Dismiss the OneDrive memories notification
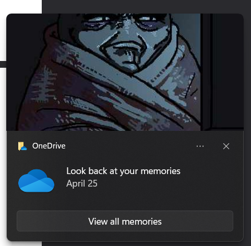This screenshot has height=246, width=251. [x=226, y=146]
